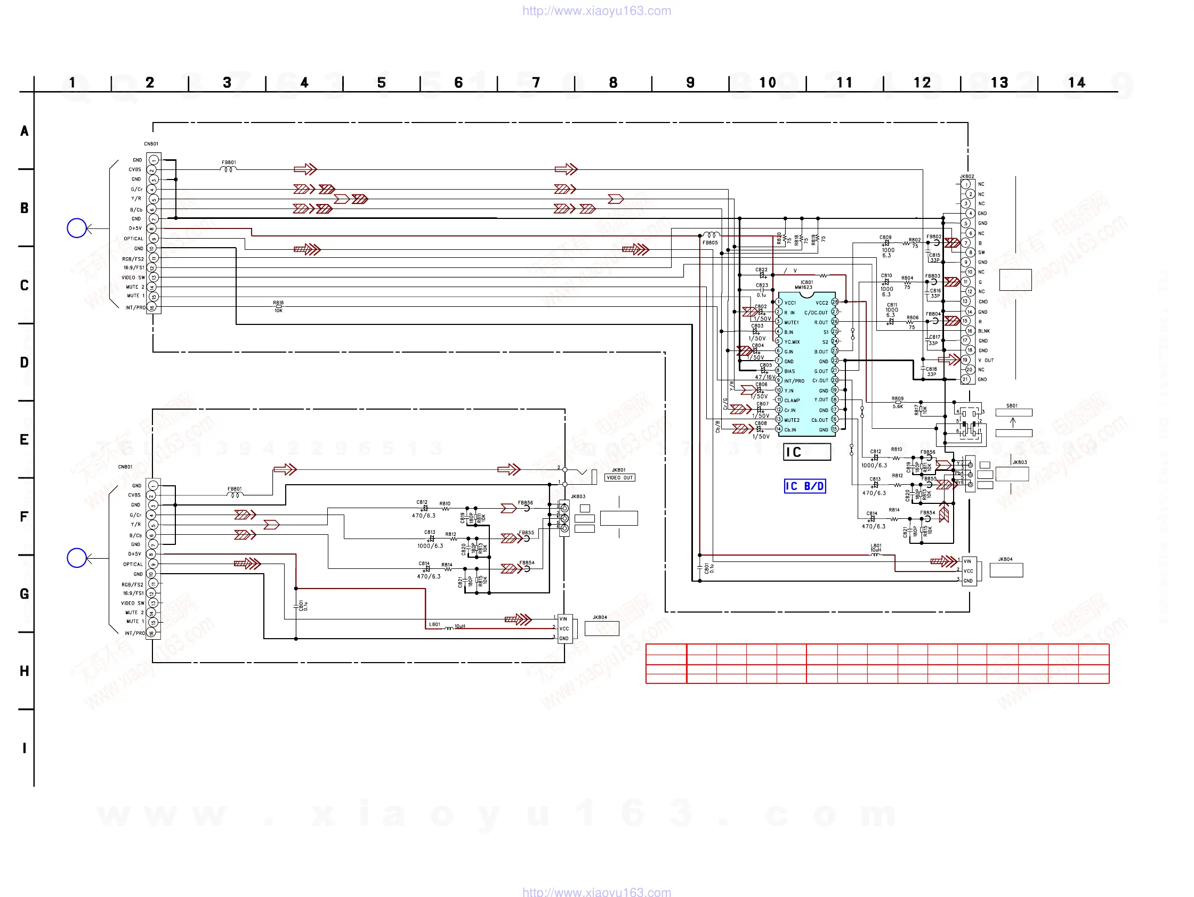Viewport: 1194px width, 897px height.
Task: Click the upper blue circle near CN801
Action: tap(77, 228)
